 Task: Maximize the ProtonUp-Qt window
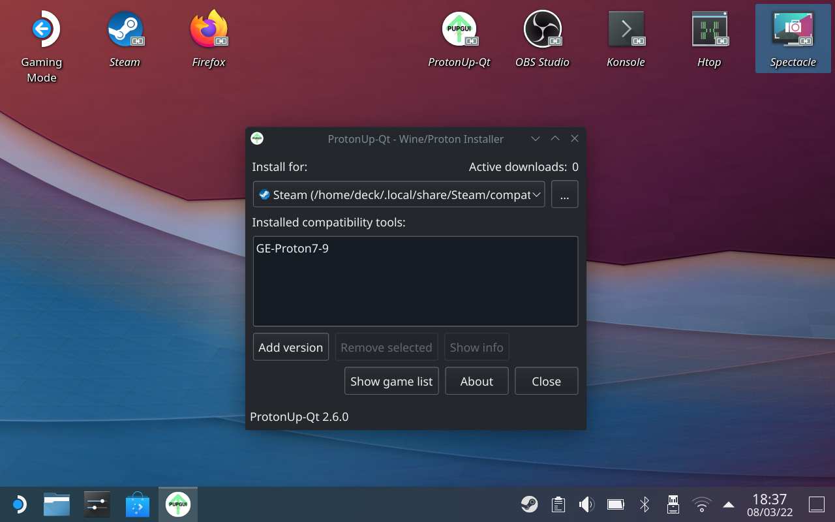pos(555,138)
